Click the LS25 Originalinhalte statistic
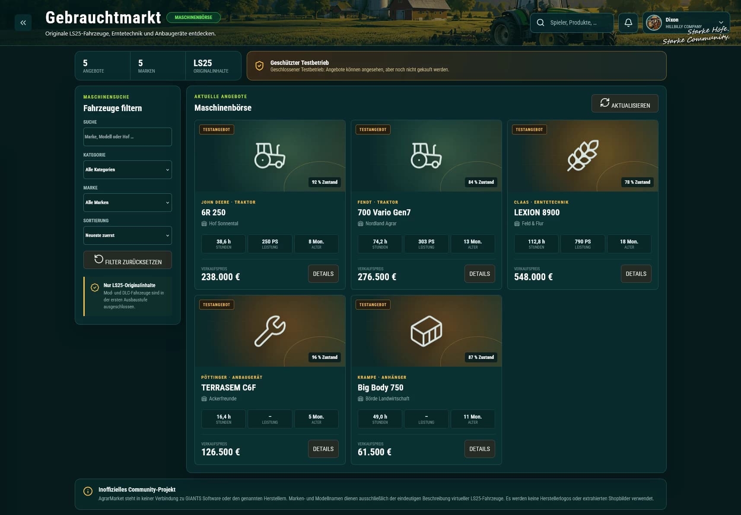 [213, 66]
